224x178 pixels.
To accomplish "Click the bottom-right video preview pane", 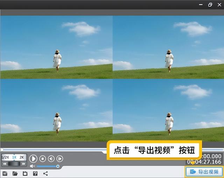I will [168, 110].
